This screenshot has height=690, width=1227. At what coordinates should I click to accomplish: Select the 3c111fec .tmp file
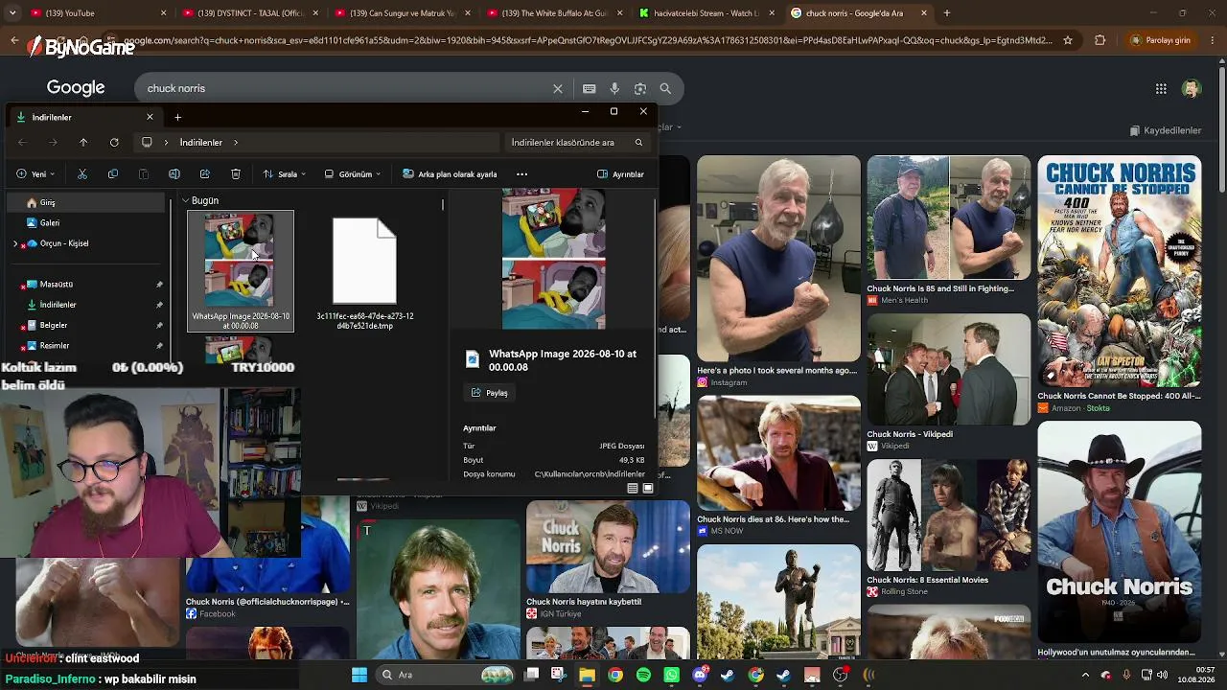pos(364,272)
